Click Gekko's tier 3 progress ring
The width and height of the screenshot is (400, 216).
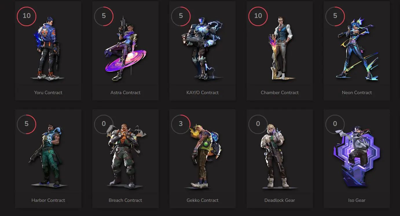[x=181, y=124]
